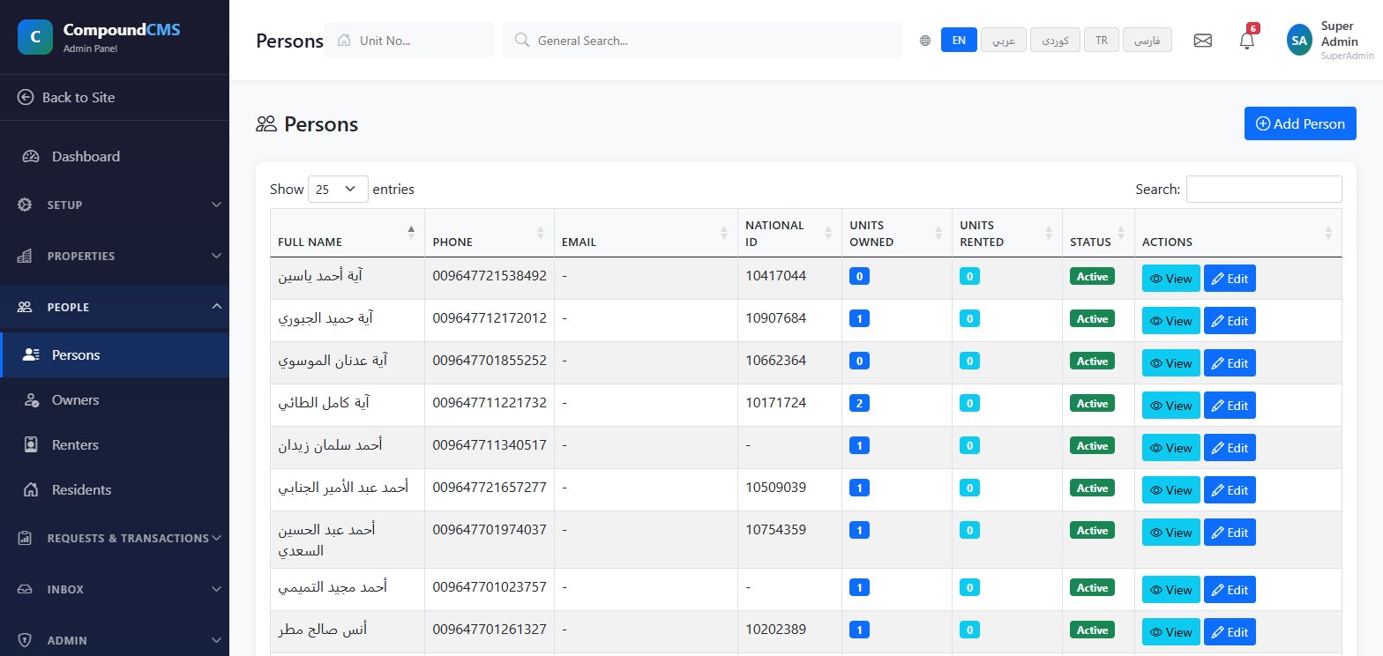The image size is (1383, 656).
Task: Open notifications bell with 6 badge
Action: 1247,40
